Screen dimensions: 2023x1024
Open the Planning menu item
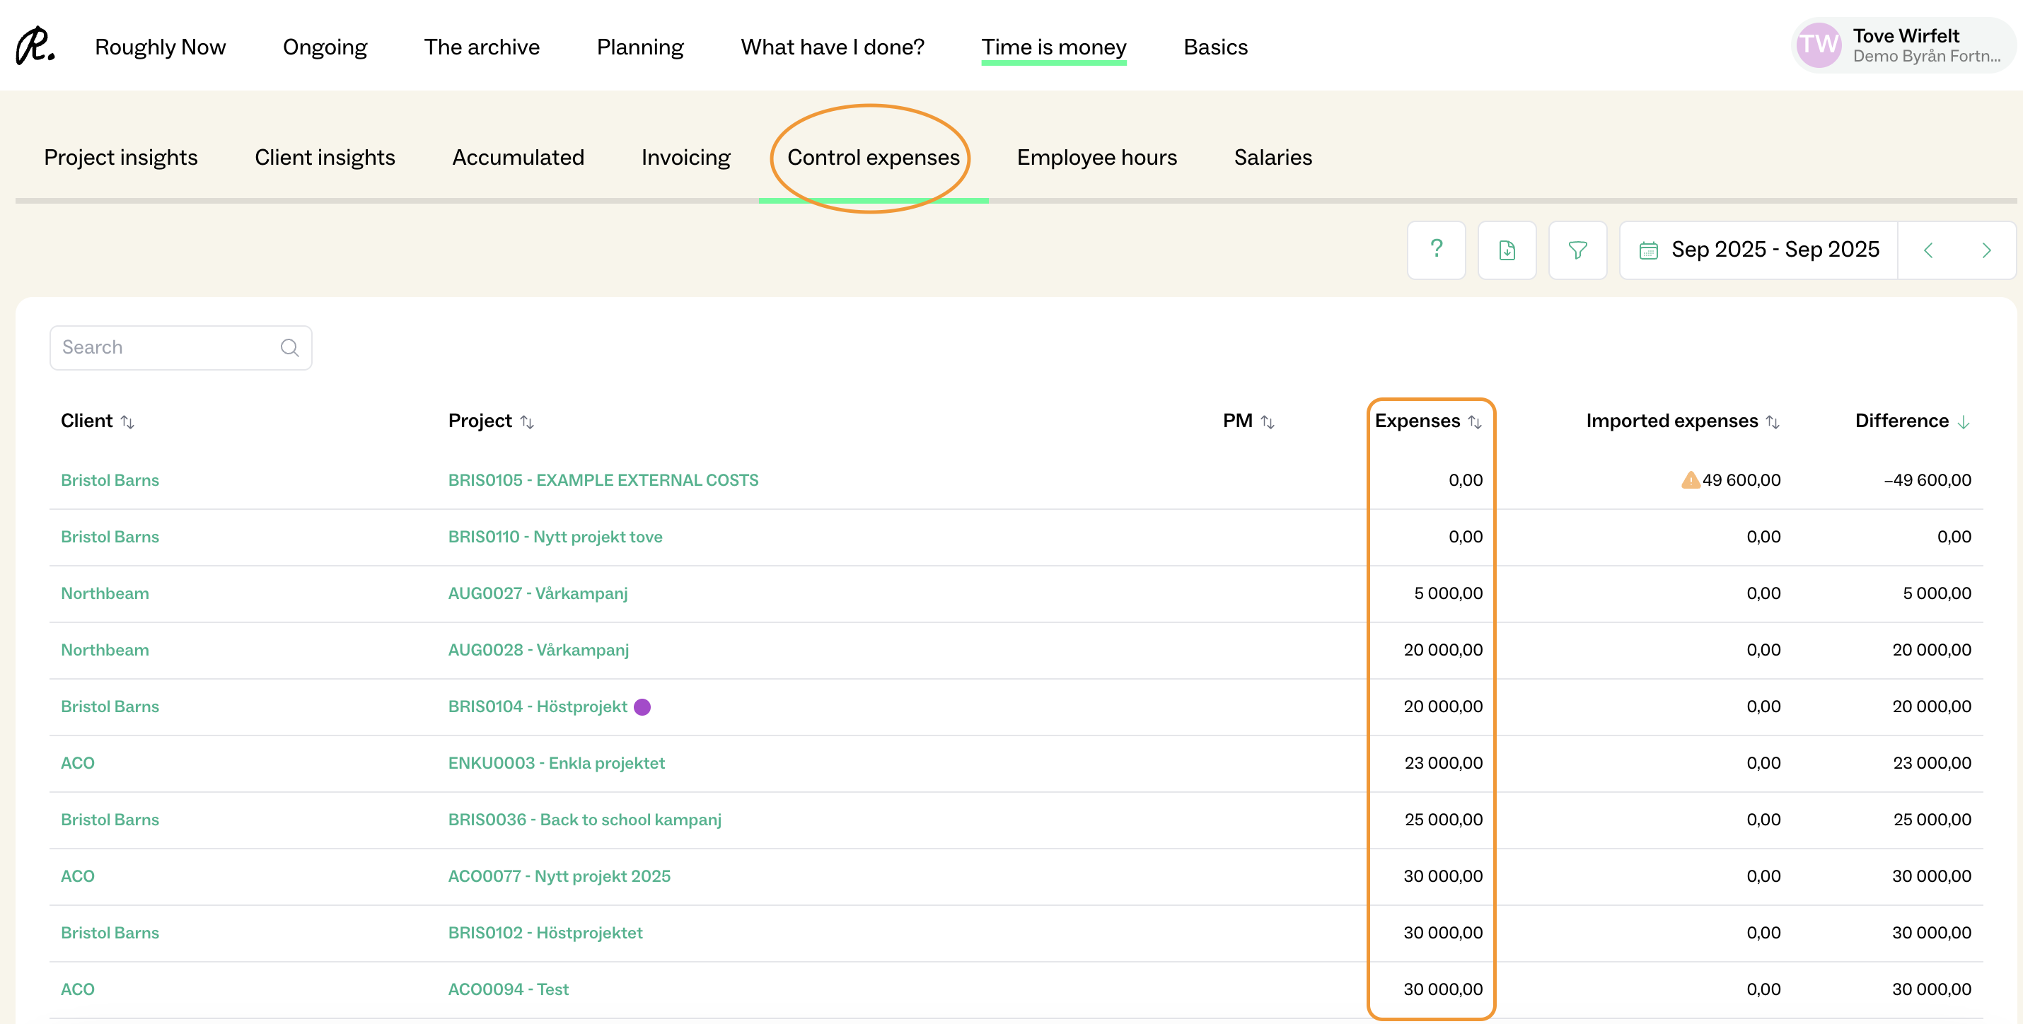[x=639, y=47]
